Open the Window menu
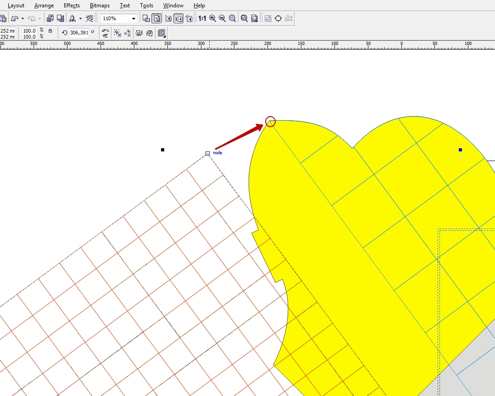This screenshot has height=396, width=495. coord(173,6)
